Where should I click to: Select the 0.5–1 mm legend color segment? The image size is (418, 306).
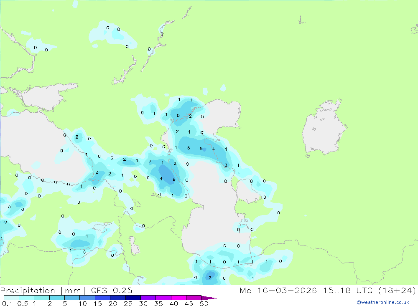tap(27, 298)
